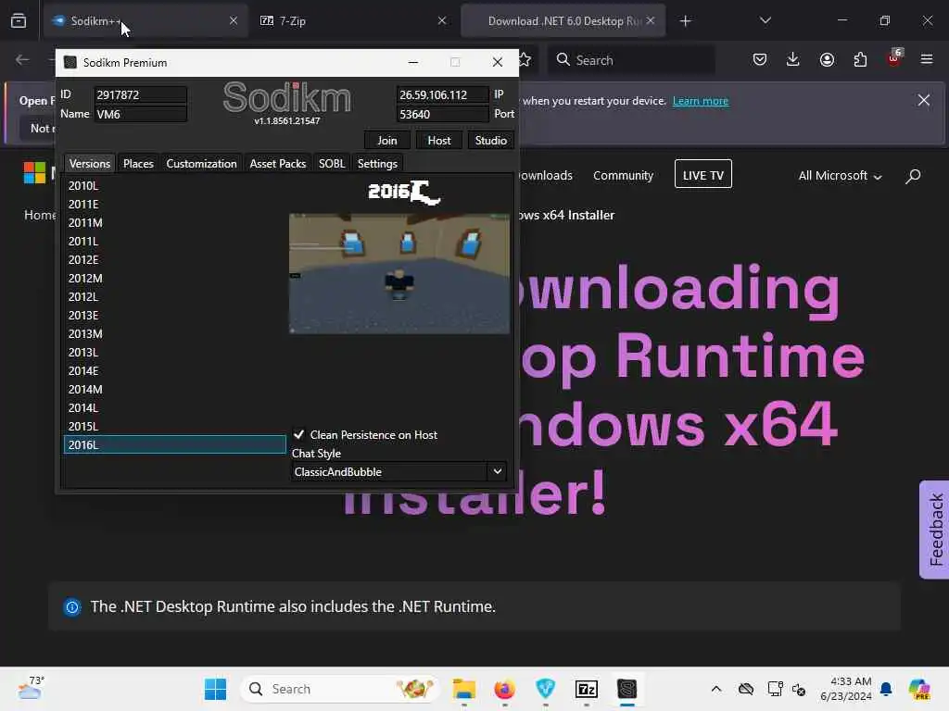Expand the list all tabs chevron
Screen dimensions: 949x711
(x=765, y=20)
